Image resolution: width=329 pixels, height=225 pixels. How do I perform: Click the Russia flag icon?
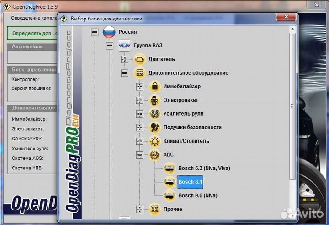109,32
